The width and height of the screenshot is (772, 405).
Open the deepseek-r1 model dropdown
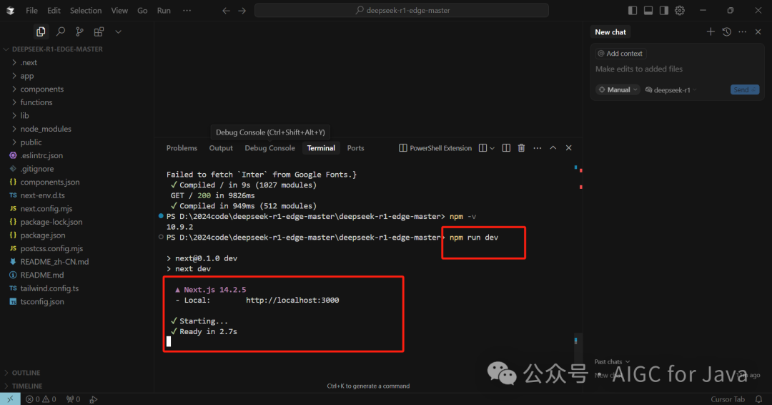tap(671, 89)
